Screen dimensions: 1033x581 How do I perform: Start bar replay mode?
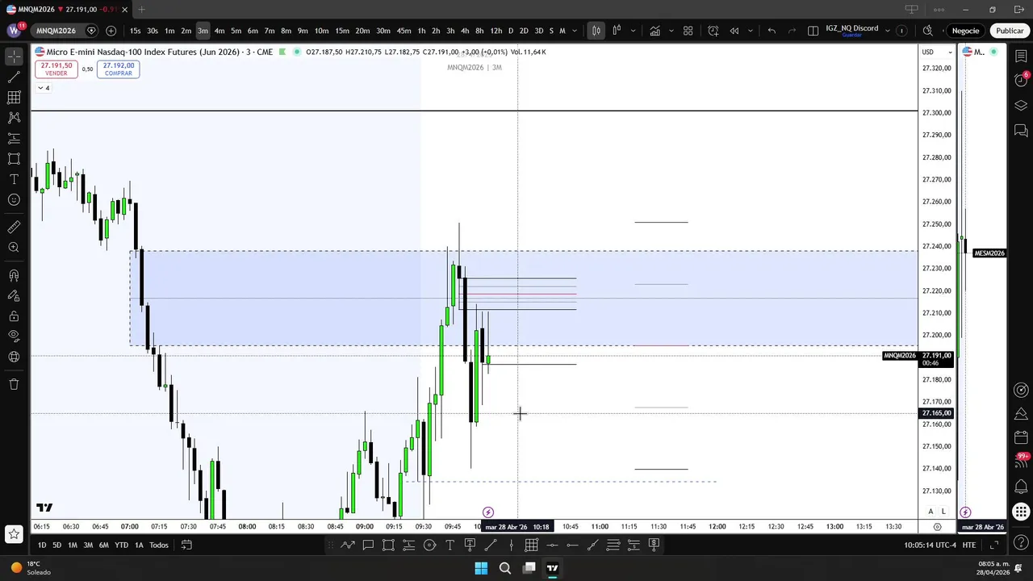734,31
